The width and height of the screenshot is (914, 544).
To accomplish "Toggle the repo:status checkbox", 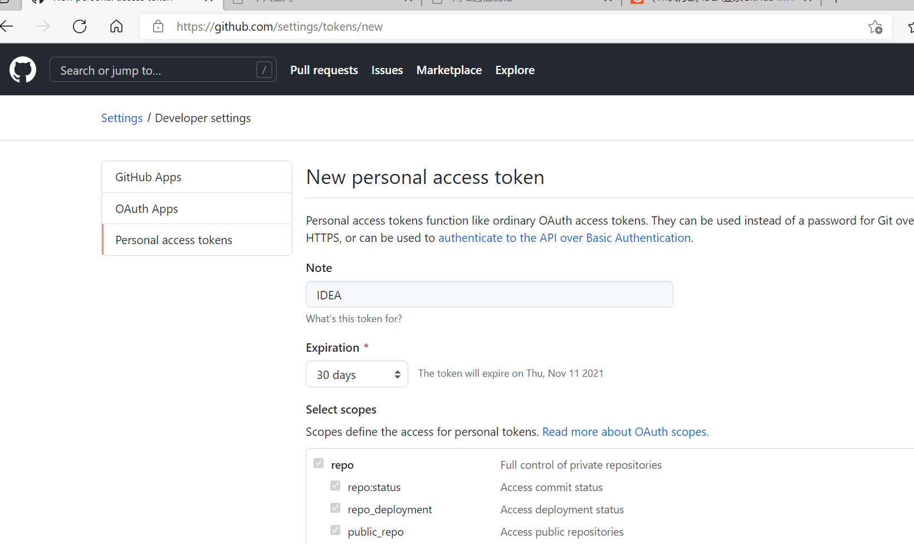I will [x=335, y=485].
